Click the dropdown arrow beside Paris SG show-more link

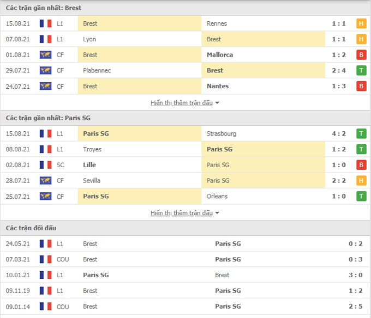point(217,213)
